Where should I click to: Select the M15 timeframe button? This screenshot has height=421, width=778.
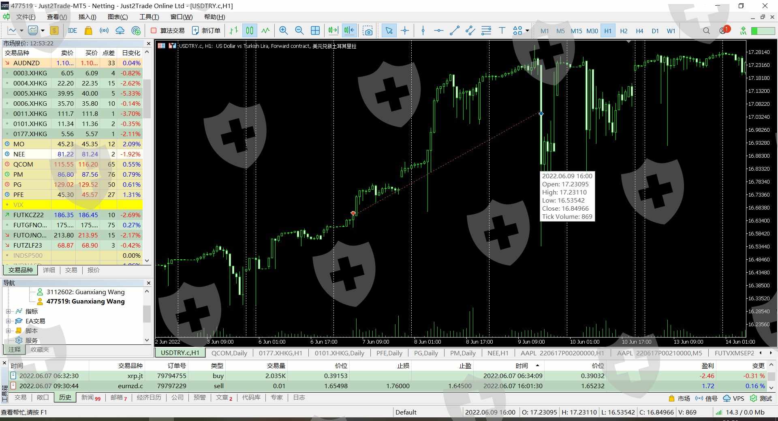point(576,31)
